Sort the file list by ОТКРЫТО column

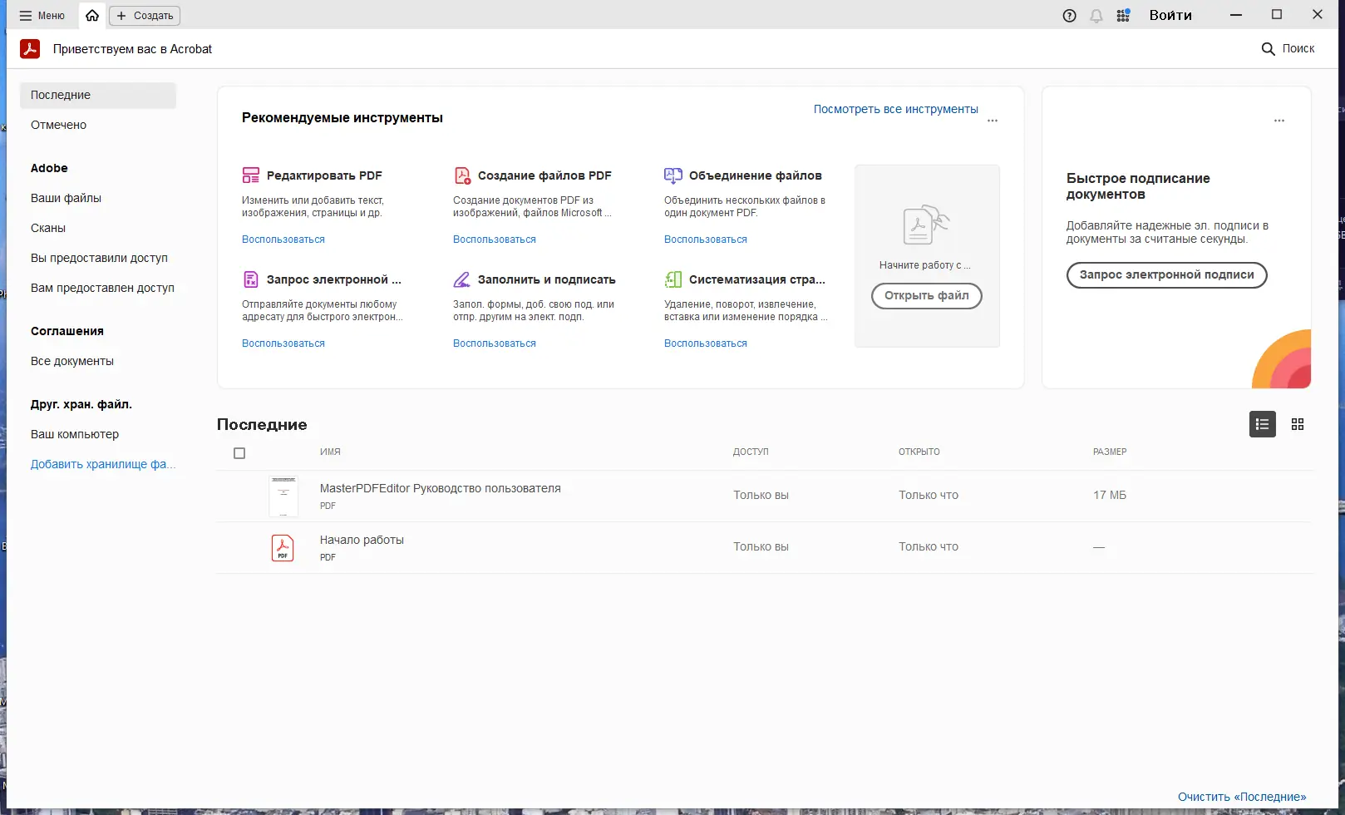click(x=919, y=452)
